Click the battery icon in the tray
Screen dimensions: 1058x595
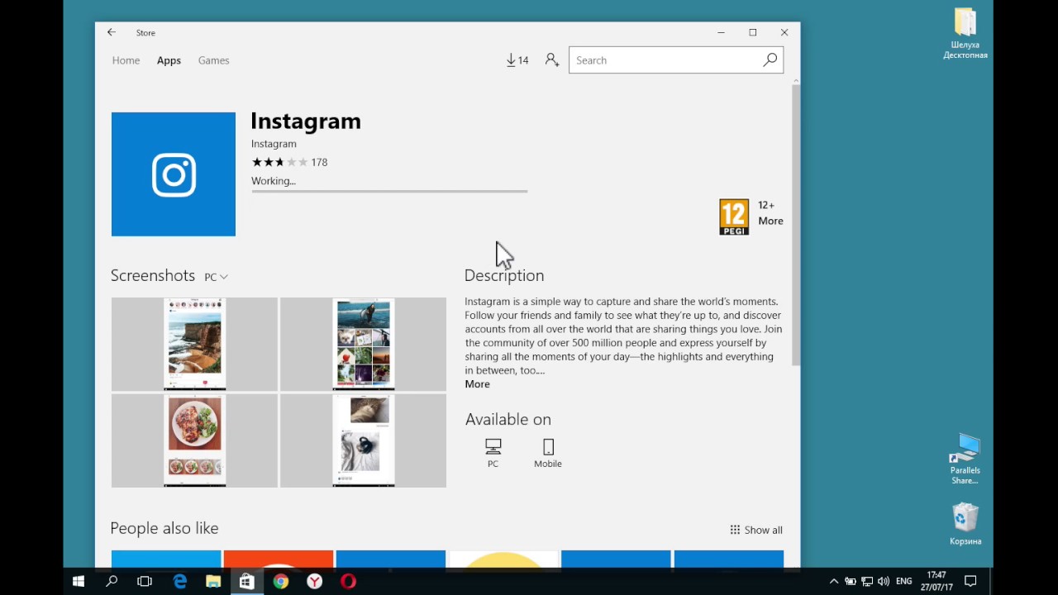pyautogui.click(x=851, y=582)
